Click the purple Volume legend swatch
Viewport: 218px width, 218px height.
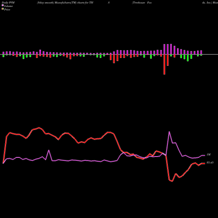coord(3,5)
